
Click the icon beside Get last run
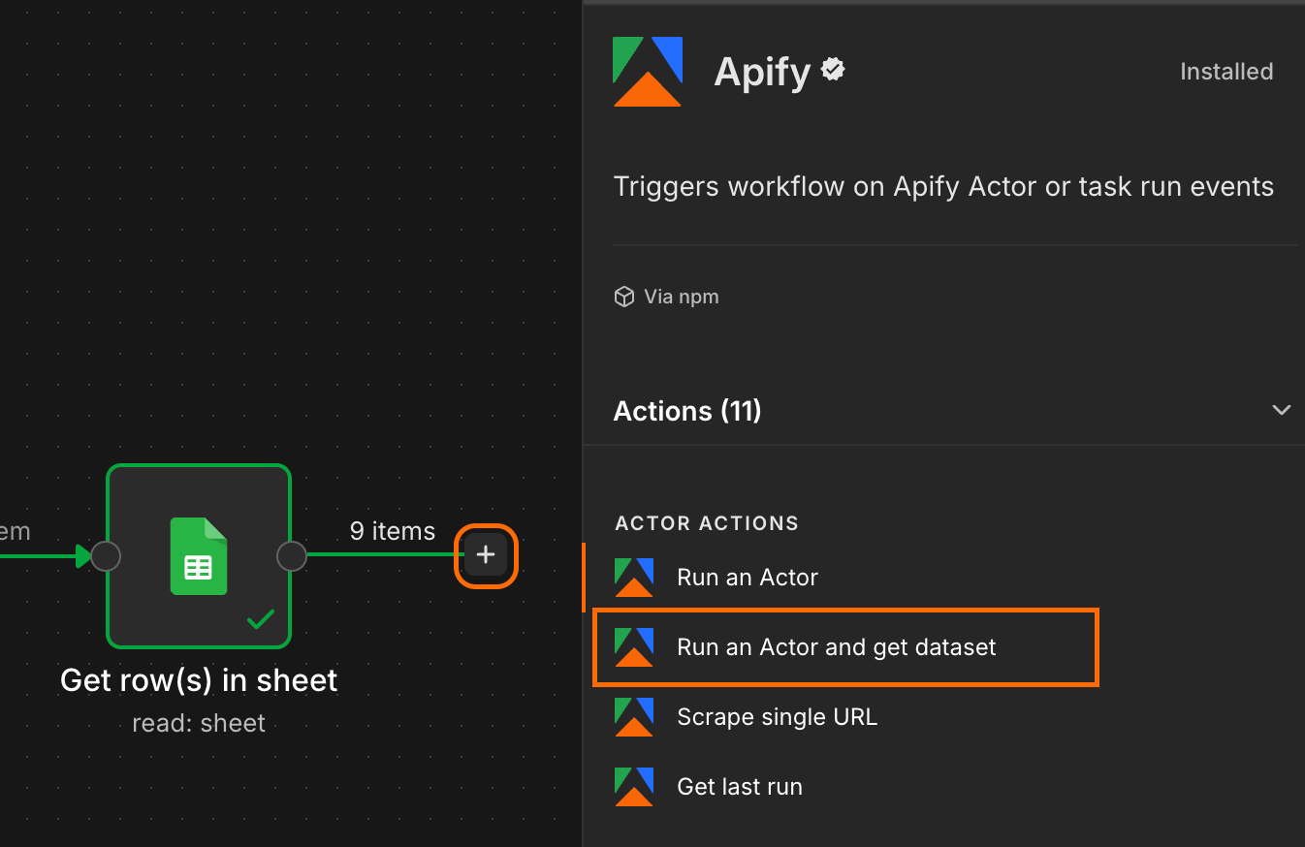click(x=634, y=787)
